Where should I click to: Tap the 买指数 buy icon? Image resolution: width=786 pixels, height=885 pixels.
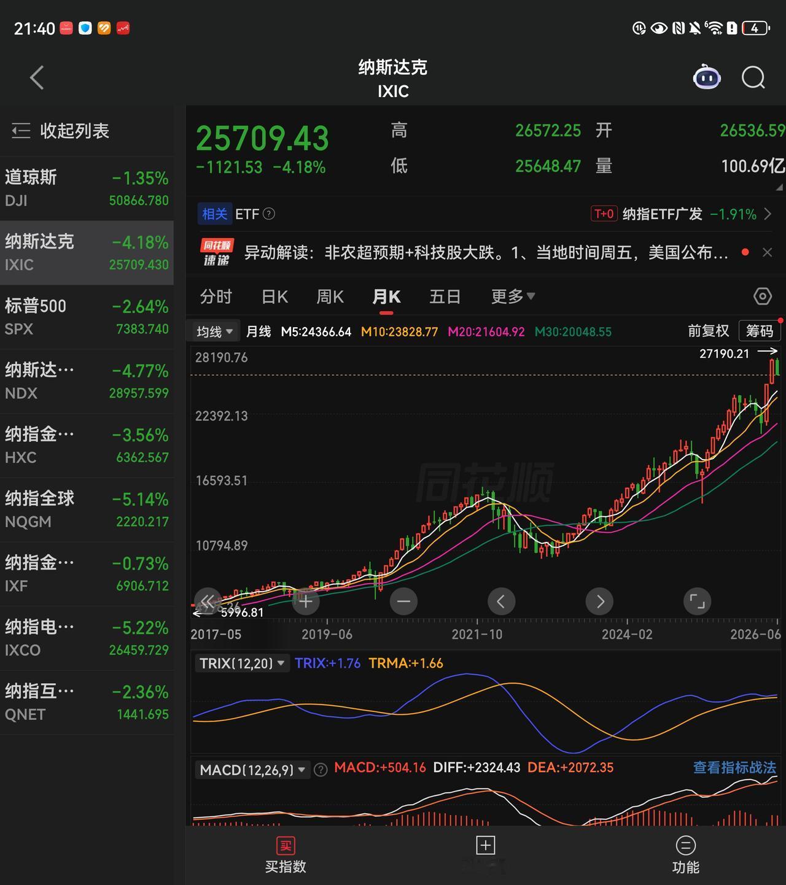(x=286, y=846)
